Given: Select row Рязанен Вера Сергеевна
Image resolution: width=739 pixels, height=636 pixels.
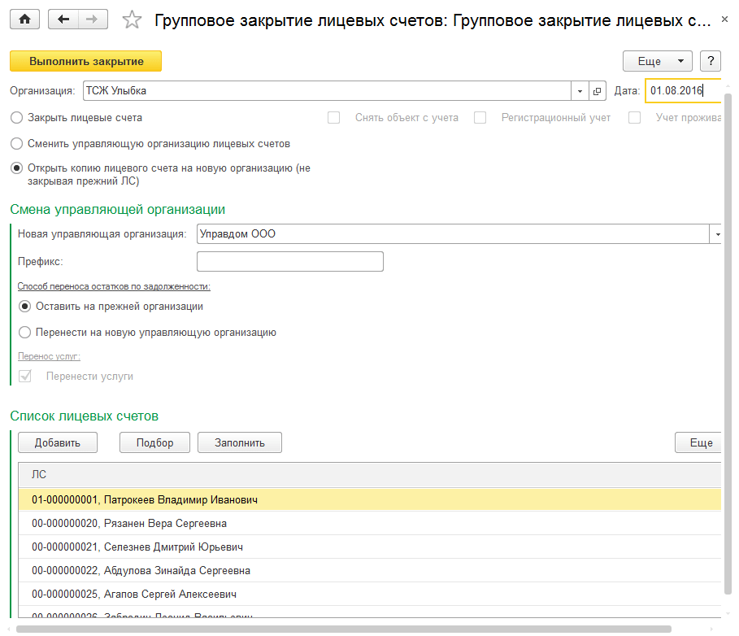Looking at the screenshot, I should [369, 524].
